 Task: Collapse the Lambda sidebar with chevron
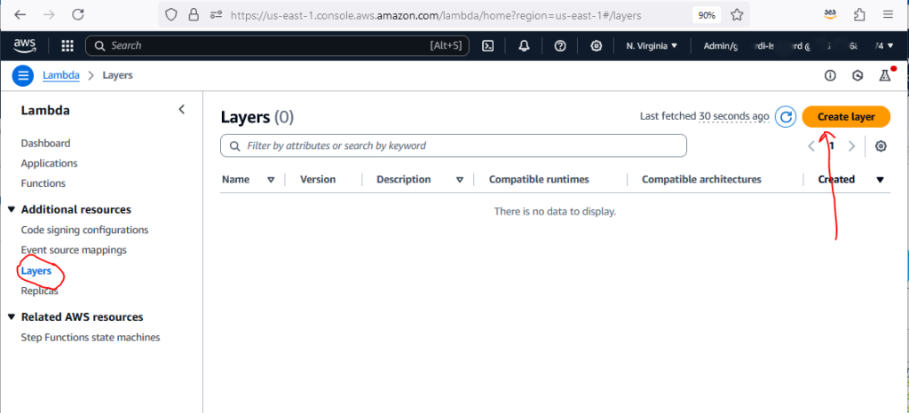pyautogui.click(x=181, y=109)
